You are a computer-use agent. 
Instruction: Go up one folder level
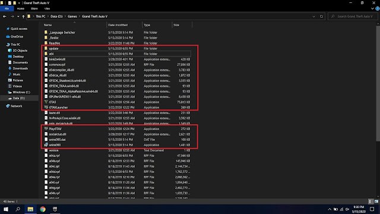pyautogui.click(x=23, y=17)
